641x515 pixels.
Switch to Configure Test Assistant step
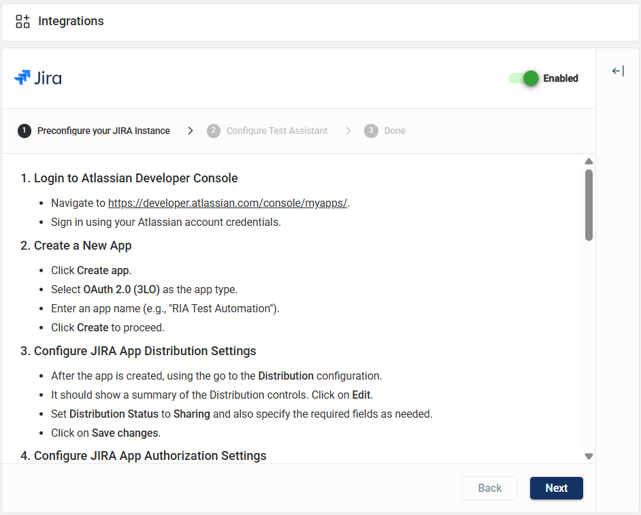coord(277,131)
